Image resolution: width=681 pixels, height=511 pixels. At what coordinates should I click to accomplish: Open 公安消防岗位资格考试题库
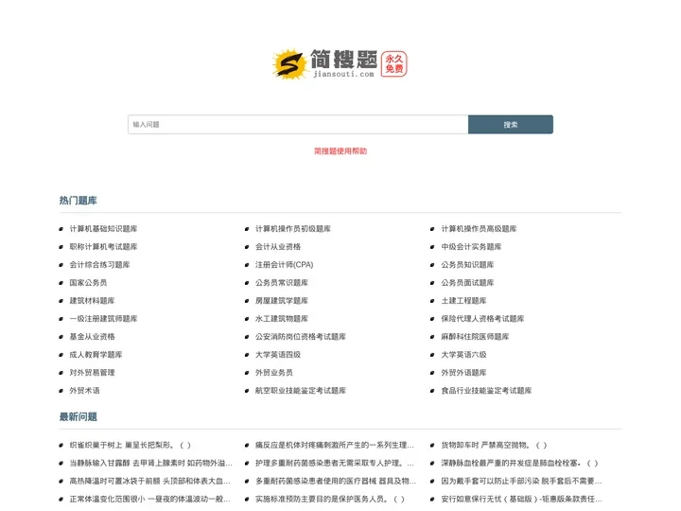click(301, 336)
